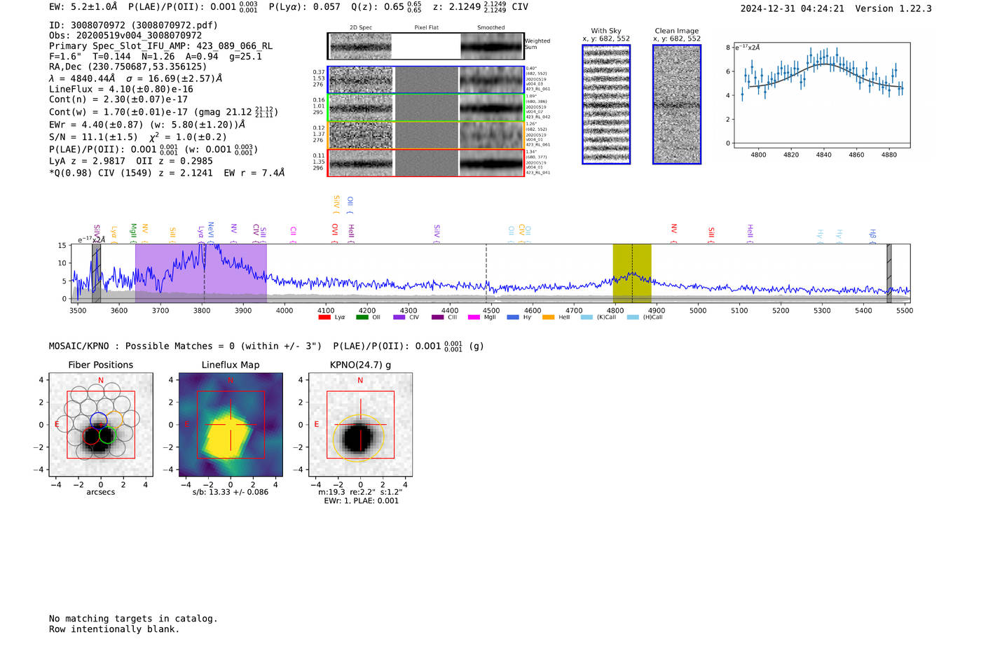The image size is (981, 667).
Task: Select the red-framed fiber smoothed spectrum
Action: 491,163
